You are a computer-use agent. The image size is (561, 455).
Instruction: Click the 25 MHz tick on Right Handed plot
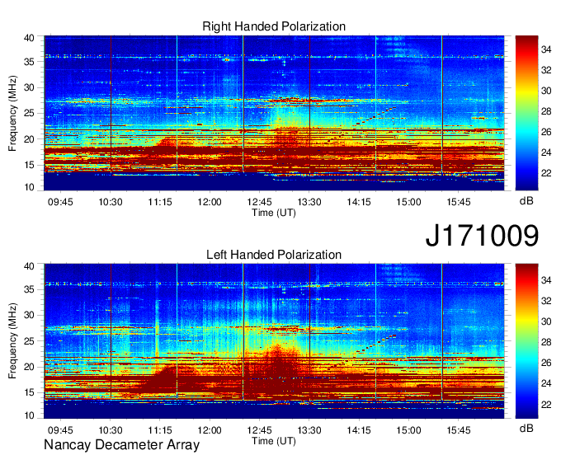[x=30, y=113]
